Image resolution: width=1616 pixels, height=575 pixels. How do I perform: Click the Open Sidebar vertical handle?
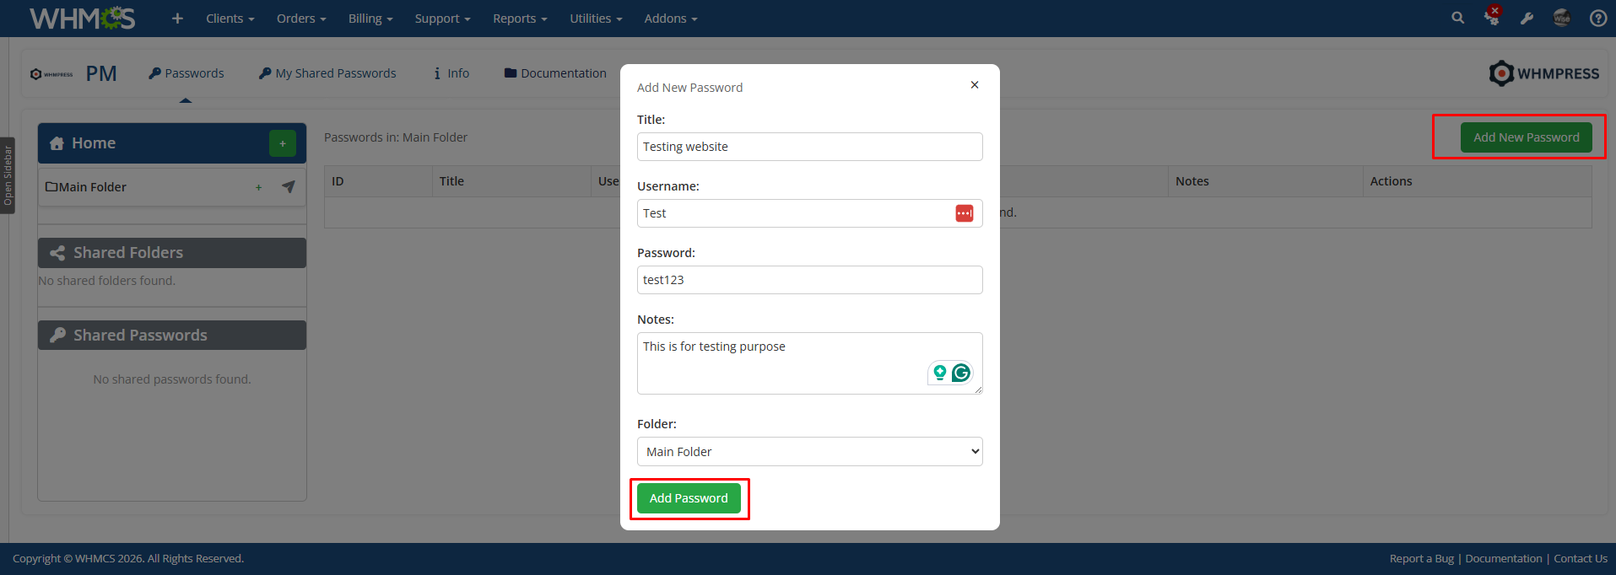pyautogui.click(x=8, y=175)
